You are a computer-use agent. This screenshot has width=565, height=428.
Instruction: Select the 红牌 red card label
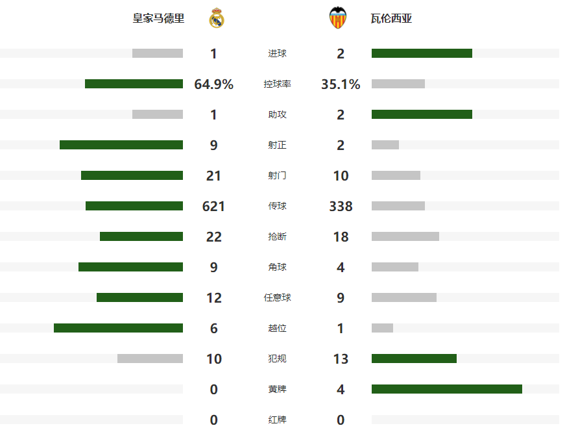coord(277,420)
